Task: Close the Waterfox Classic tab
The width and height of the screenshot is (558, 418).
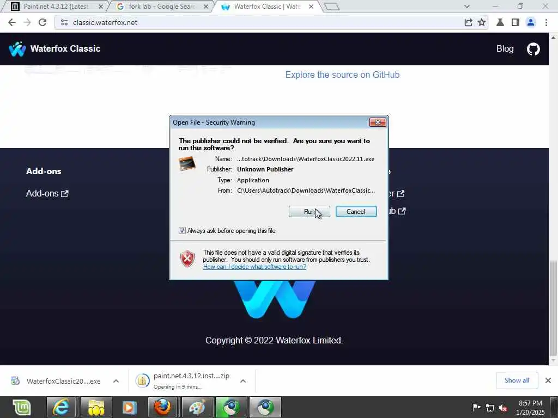Action: 311,7
